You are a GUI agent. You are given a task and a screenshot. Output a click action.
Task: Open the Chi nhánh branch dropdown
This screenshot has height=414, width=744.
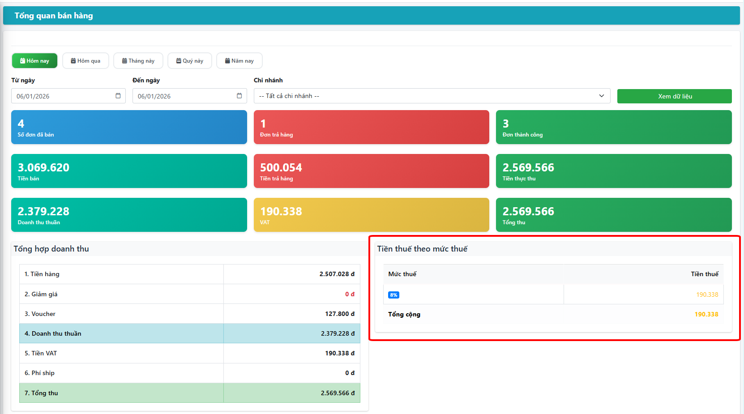click(432, 96)
